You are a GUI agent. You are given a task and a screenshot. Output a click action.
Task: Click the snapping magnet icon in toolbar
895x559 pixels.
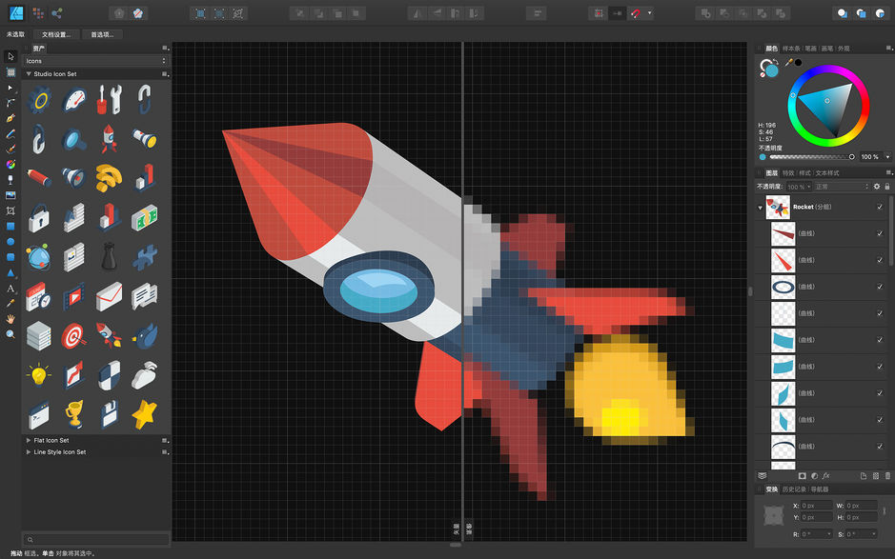(636, 13)
